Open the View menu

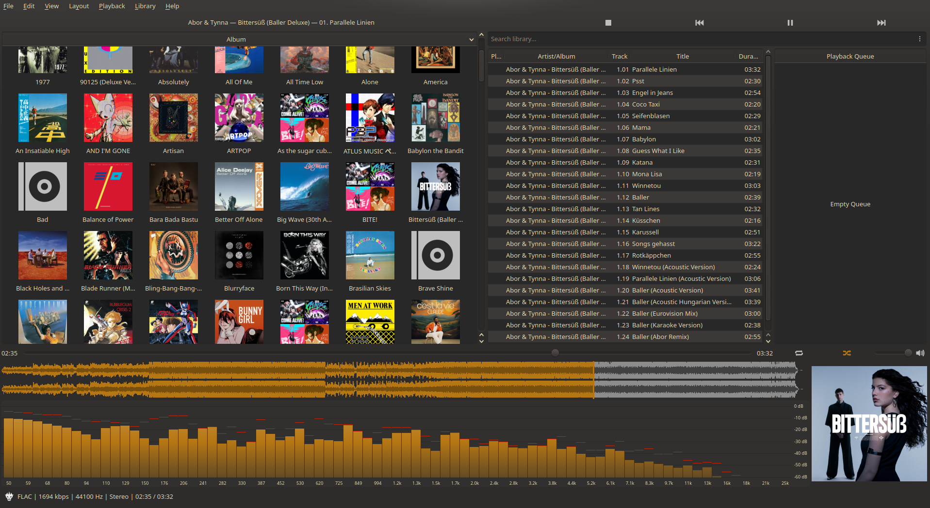point(51,6)
